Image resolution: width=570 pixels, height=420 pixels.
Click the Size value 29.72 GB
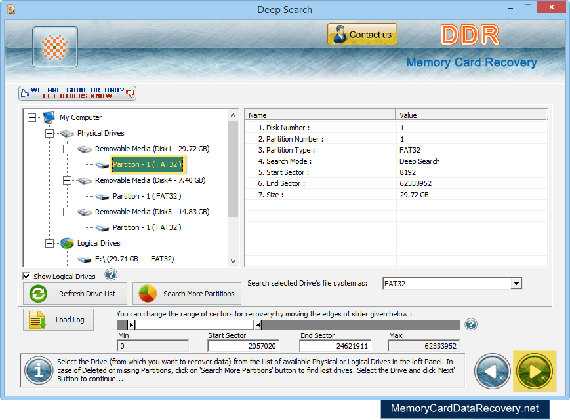point(414,195)
